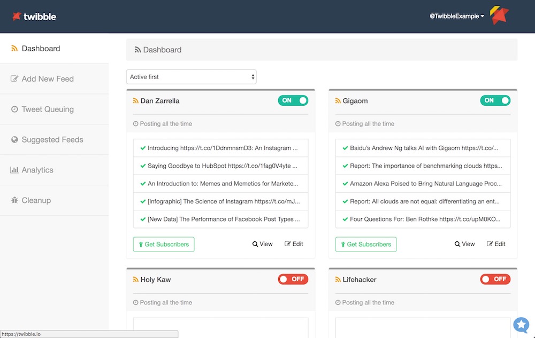Open Tweet Queuing in the sidebar
The width and height of the screenshot is (535, 338).
(x=54, y=109)
